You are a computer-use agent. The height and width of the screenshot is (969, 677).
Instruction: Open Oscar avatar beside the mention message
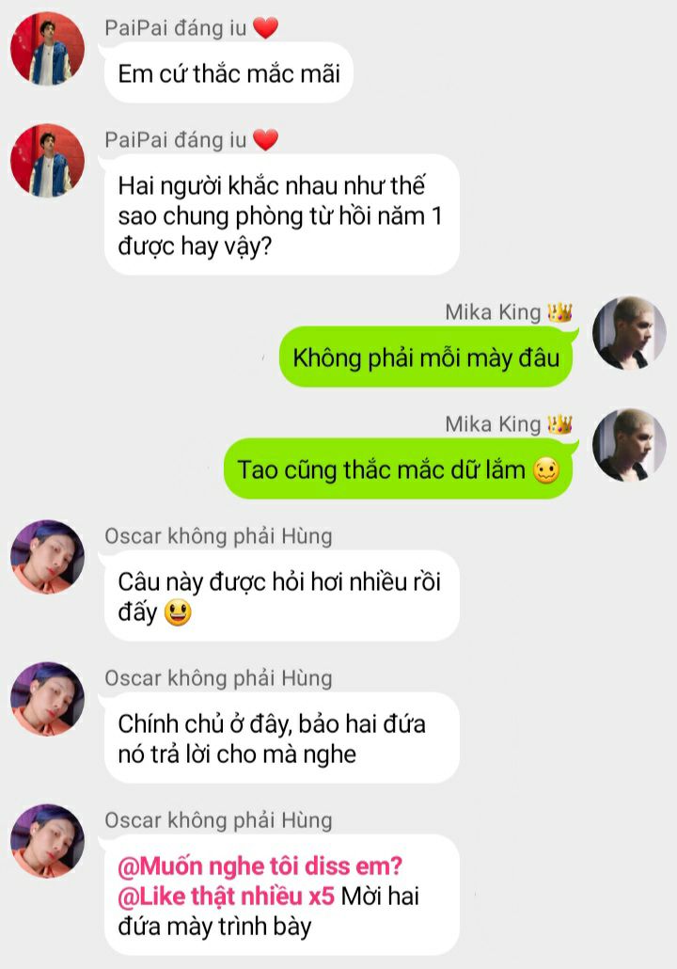coord(48,841)
